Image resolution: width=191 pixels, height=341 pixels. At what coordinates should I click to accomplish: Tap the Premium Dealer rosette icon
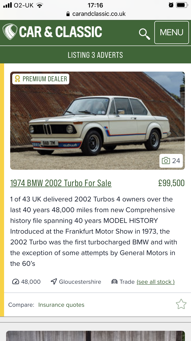click(x=17, y=79)
